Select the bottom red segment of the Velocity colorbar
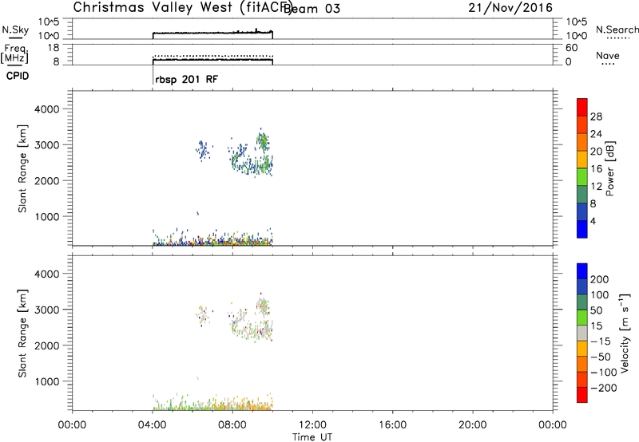The width and height of the screenshot is (639, 442). [582, 395]
